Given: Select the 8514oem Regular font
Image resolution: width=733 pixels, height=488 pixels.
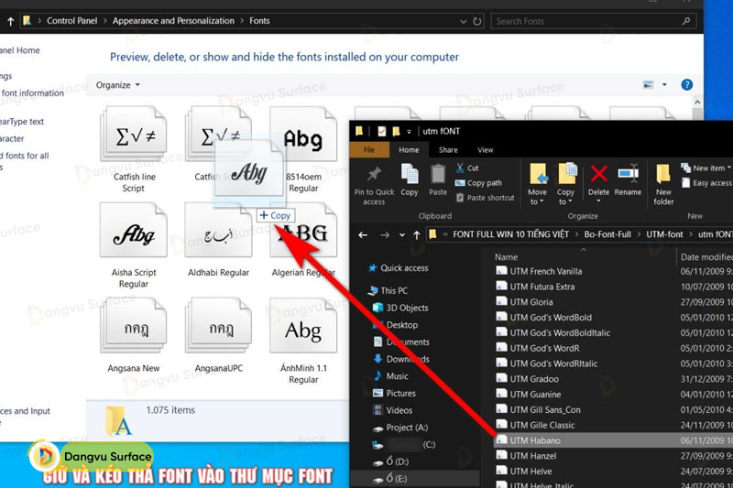Looking at the screenshot, I should [x=303, y=149].
